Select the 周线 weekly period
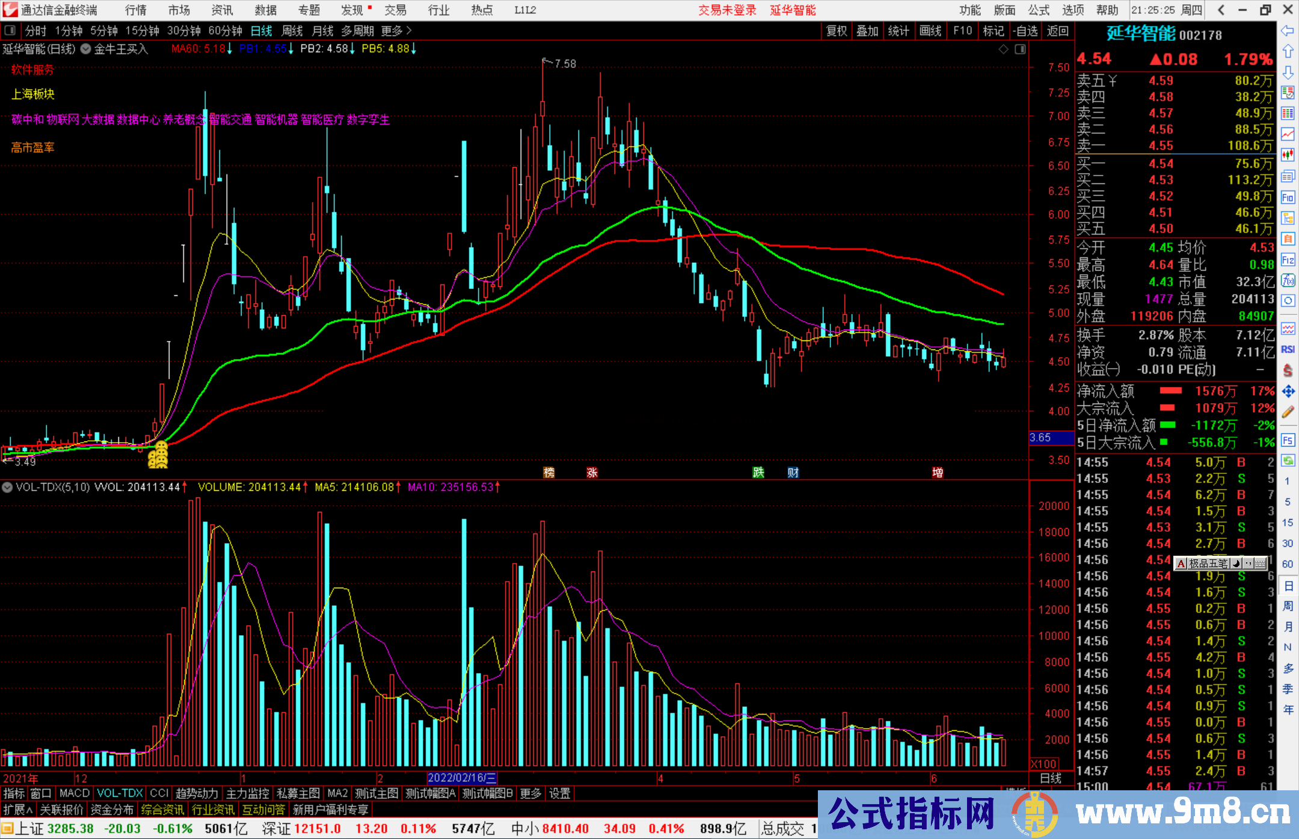Image resolution: width=1299 pixels, height=839 pixels. [x=292, y=31]
